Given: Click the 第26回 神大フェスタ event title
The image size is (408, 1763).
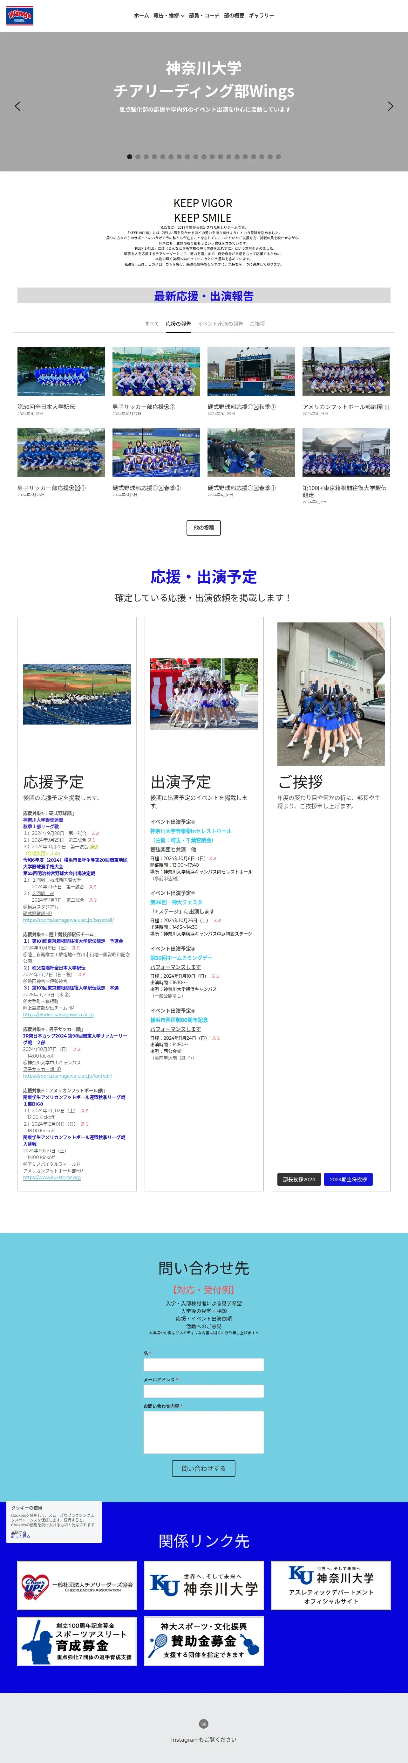Looking at the screenshot, I should [x=176, y=902].
